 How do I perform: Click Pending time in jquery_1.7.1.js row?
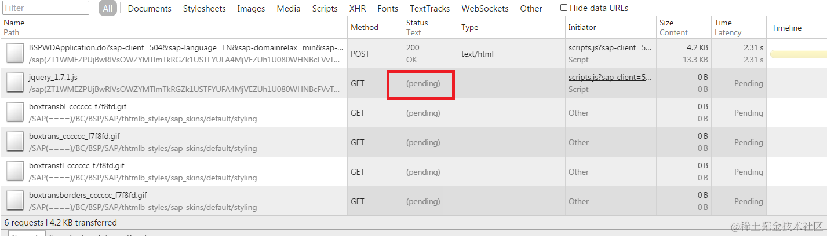[x=749, y=83]
